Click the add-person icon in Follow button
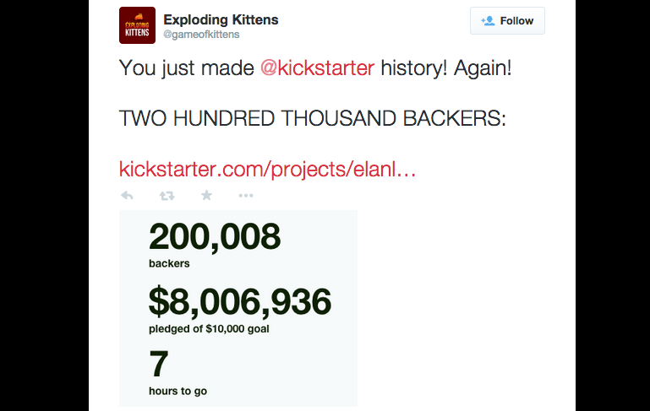 coord(488,21)
